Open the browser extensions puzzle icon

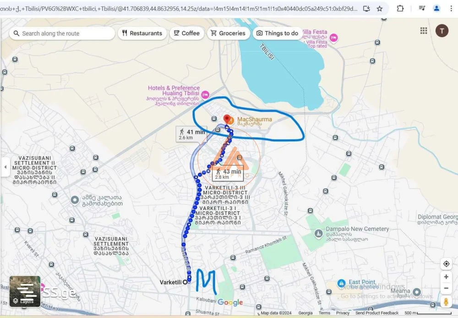tap(400, 8)
